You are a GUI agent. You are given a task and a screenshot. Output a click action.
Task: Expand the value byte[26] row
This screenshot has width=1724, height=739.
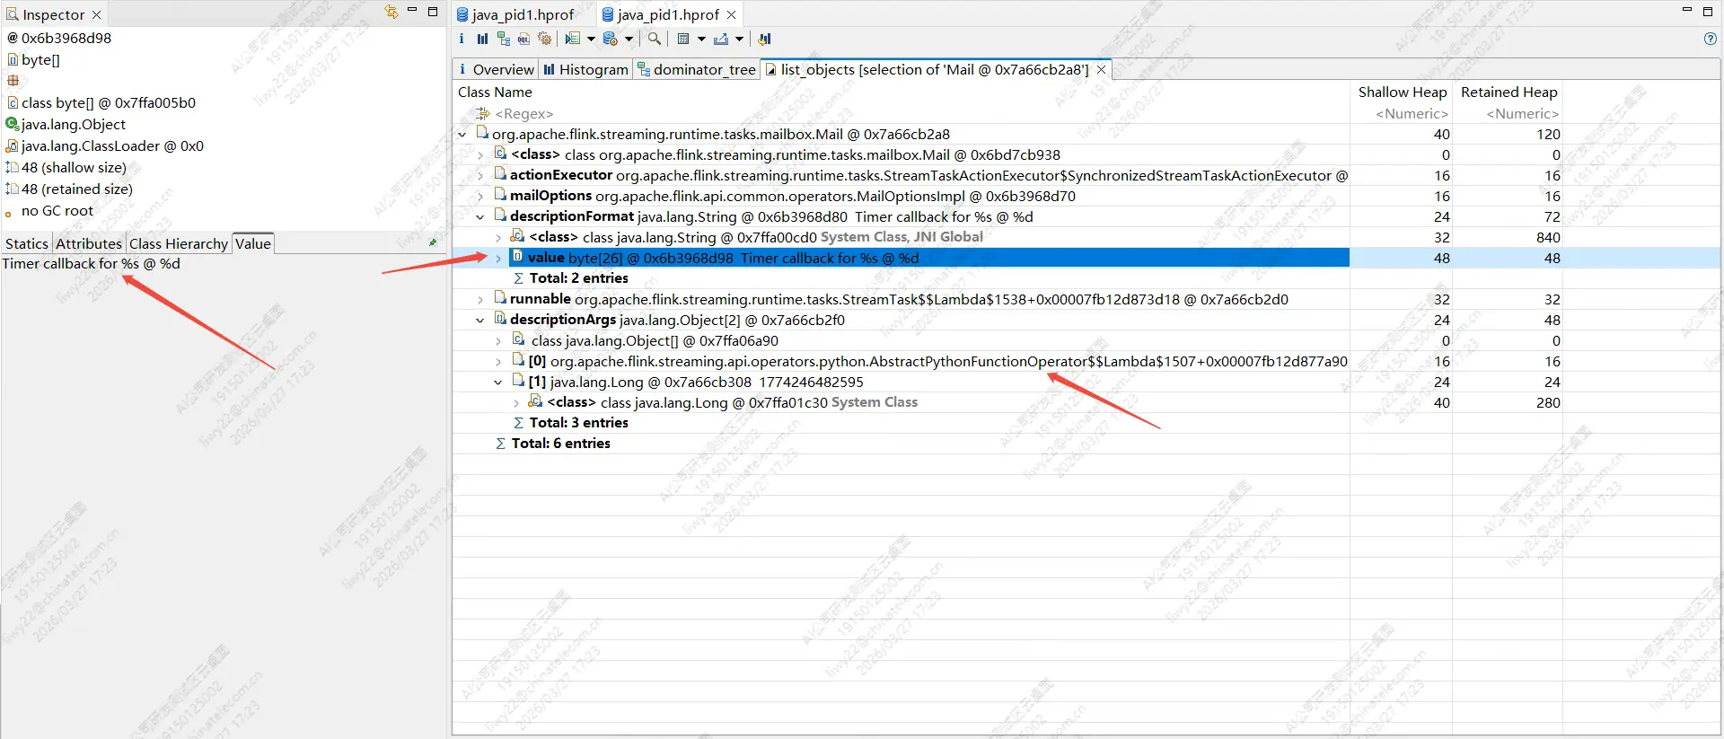(498, 259)
